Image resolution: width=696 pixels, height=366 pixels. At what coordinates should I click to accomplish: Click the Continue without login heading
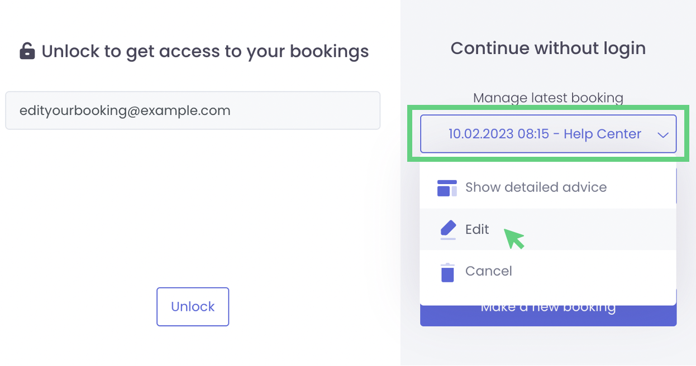548,49
